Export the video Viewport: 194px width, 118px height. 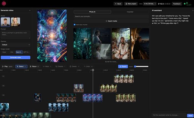(123, 66)
